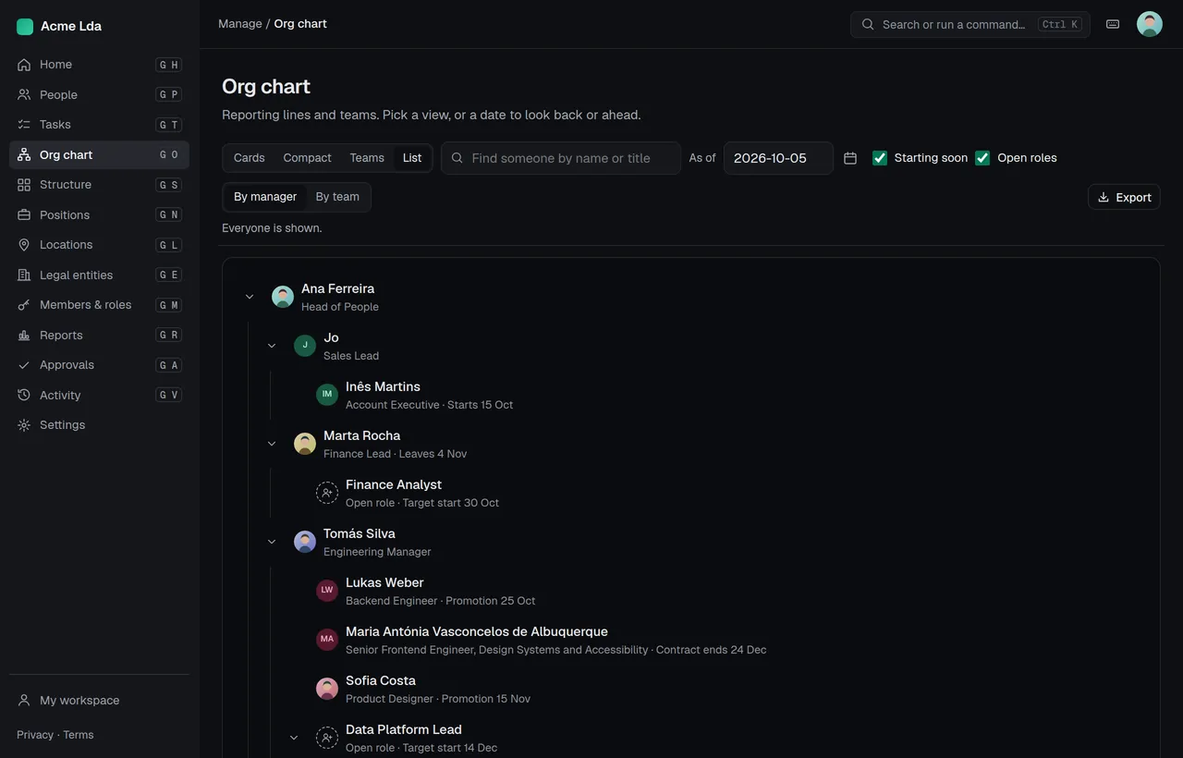Open the People page icon
This screenshot has width=1183, height=758.
(24, 94)
